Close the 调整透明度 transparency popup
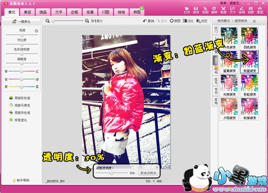 (157, 167)
